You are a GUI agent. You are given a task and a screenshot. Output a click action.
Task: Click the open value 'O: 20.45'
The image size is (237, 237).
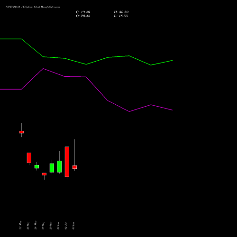(83, 16)
